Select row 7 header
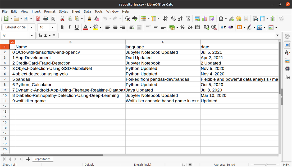The height and width of the screenshot is (167, 292). [5, 79]
